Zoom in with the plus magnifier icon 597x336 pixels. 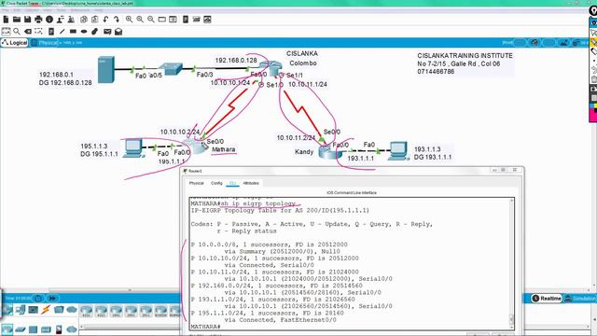[x=130, y=19]
